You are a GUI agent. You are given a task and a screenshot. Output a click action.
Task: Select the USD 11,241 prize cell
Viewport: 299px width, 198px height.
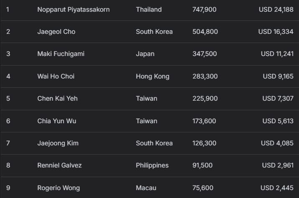pyautogui.click(x=277, y=54)
